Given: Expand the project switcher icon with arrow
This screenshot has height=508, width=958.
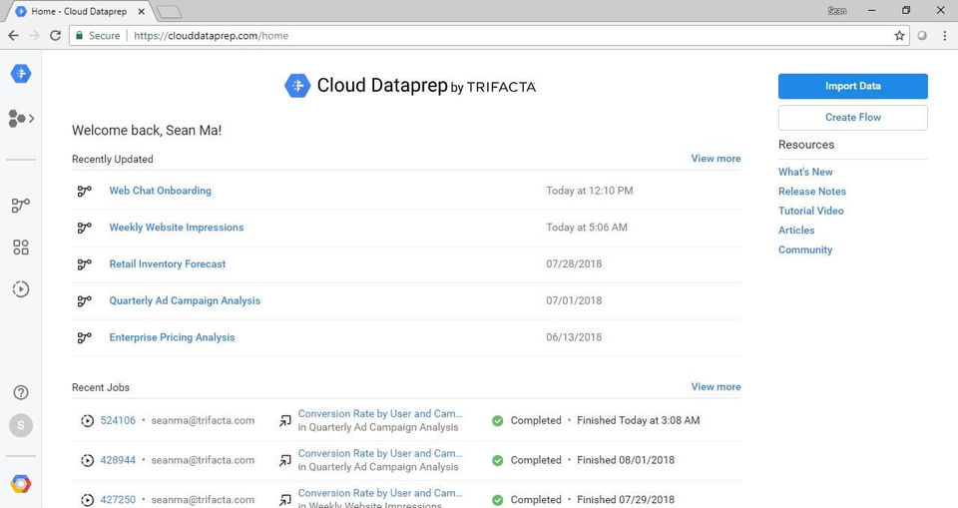Looking at the screenshot, I should click(21, 118).
